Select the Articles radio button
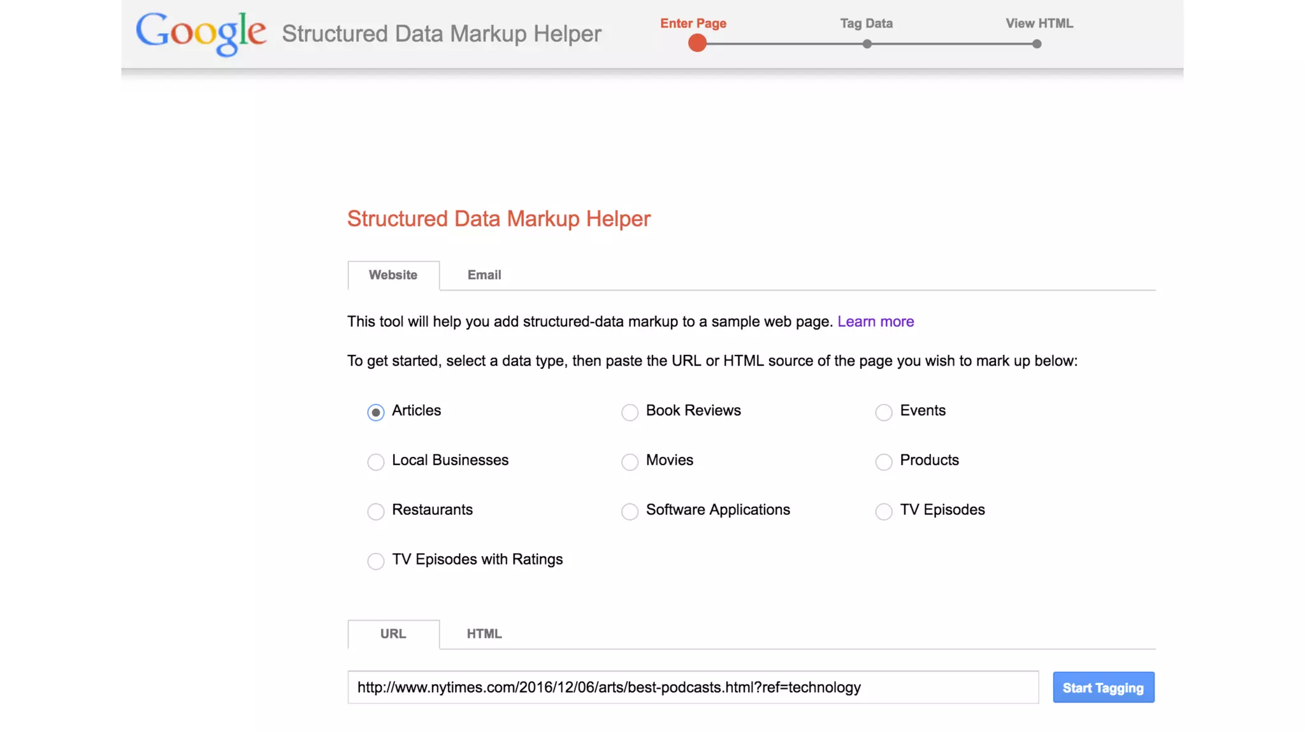Screen dimensions: 1305x734 coord(376,412)
